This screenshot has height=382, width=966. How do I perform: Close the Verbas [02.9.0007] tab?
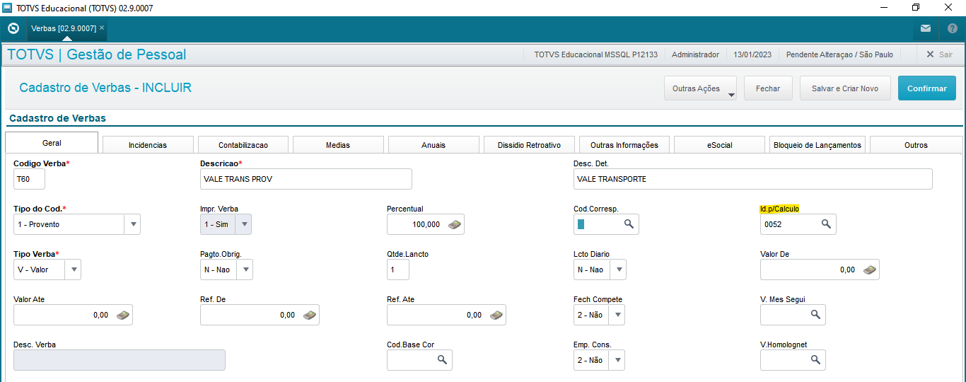pyautogui.click(x=102, y=28)
